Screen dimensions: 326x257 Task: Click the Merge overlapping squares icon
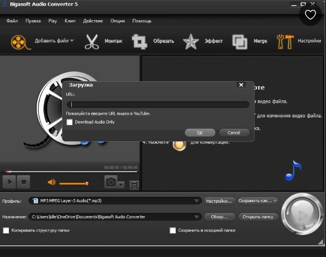coord(240,41)
